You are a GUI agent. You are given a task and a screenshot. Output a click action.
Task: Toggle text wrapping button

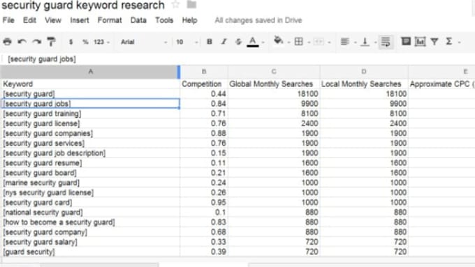pyautogui.click(x=386, y=42)
